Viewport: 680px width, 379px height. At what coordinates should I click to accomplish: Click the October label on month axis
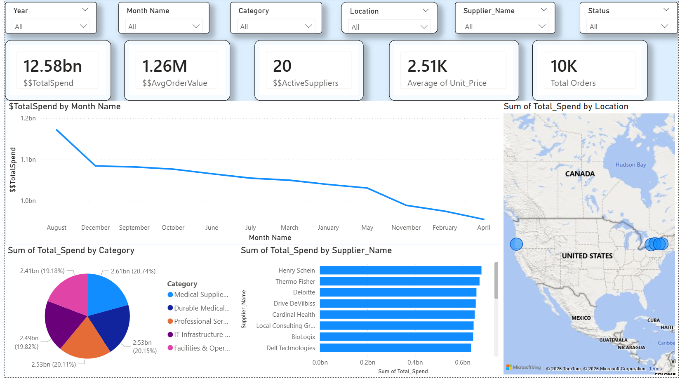[x=173, y=228]
